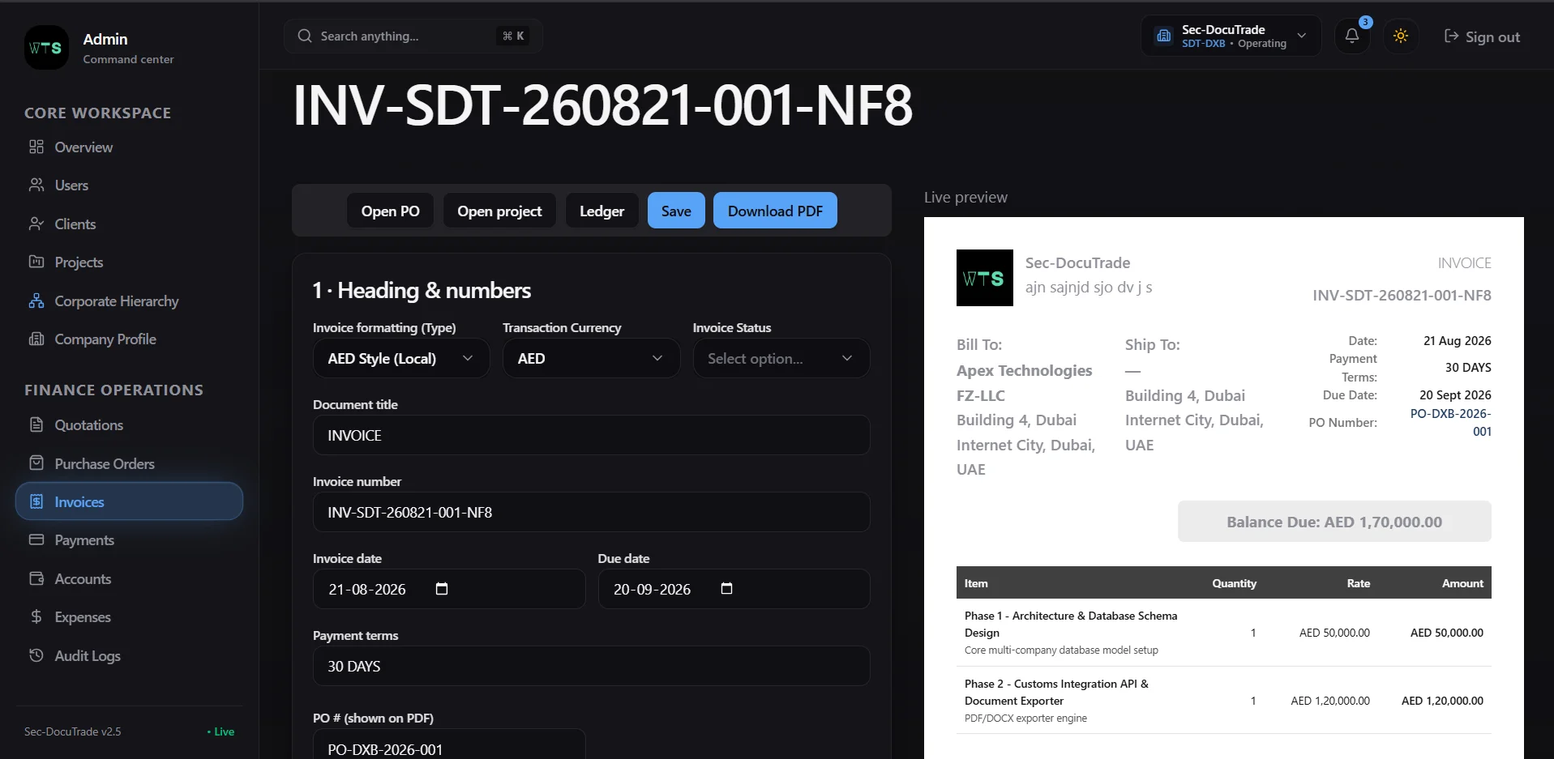
Task: Click the Expenses dollar icon
Action: pyautogui.click(x=36, y=616)
